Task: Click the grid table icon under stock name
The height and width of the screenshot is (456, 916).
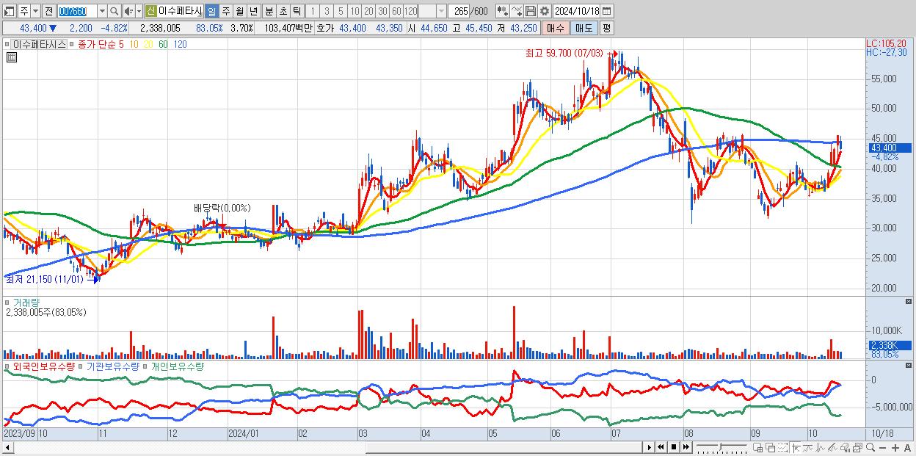Action: (x=12, y=57)
